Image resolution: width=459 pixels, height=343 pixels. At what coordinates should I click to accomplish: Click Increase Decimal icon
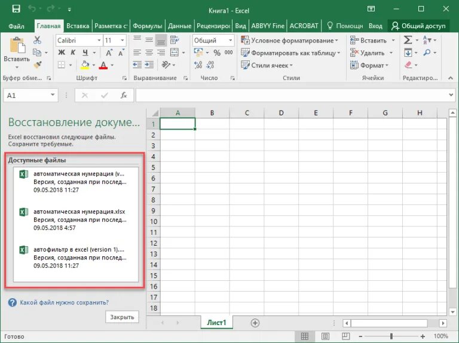coord(198,65)
